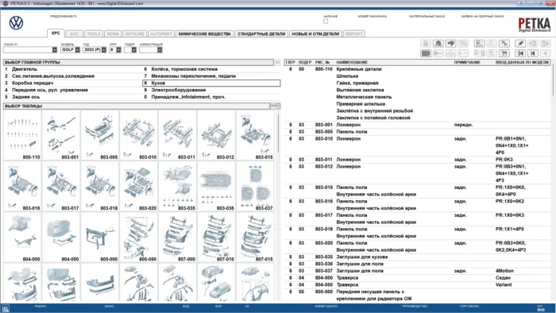
Task: Click the dark panel icon in the toolbar
Action: point(426,53)
